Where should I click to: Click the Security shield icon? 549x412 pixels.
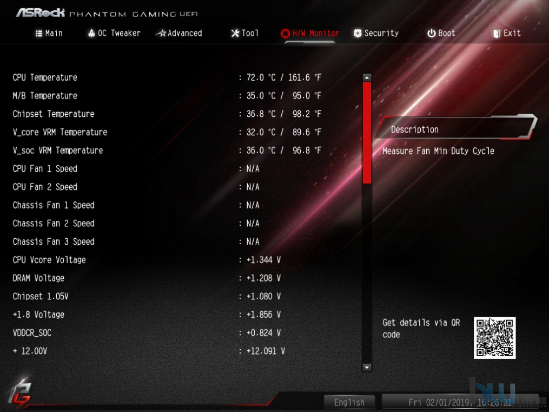(x=358, y=33)
